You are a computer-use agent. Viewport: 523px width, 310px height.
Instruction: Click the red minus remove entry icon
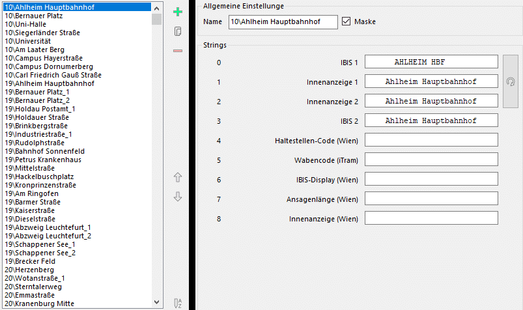point(178,51)
